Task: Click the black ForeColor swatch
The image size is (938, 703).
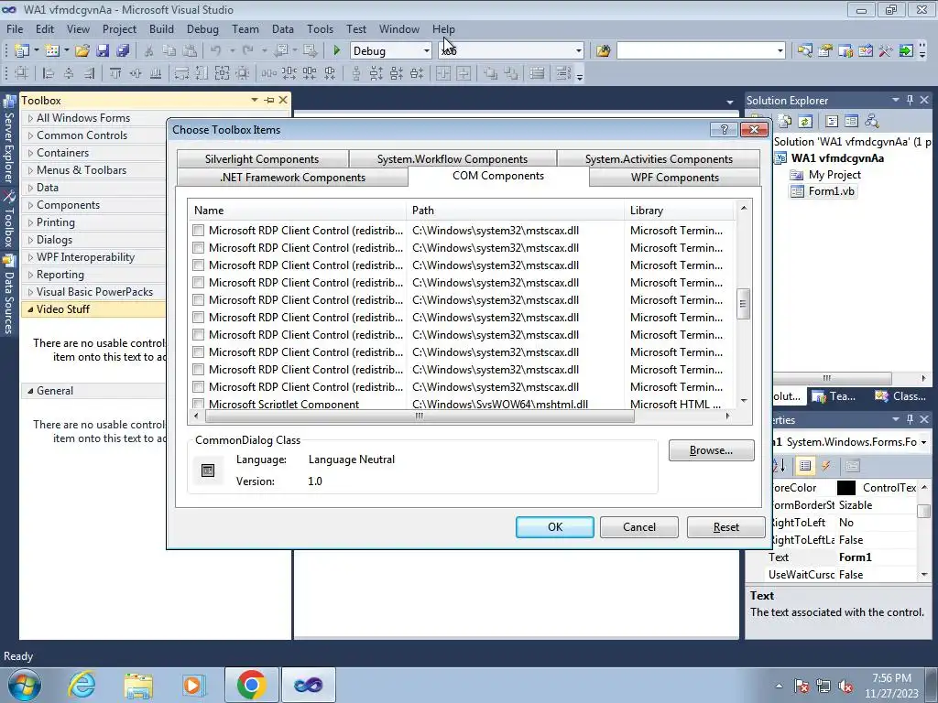Action: 845,488
